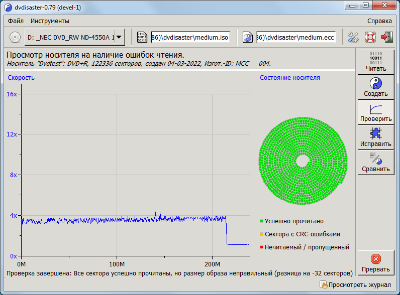Click the lifebuoy help icon
Image resolution: width=400 pixels, height=295 pixels.
(x=370, y=37)
